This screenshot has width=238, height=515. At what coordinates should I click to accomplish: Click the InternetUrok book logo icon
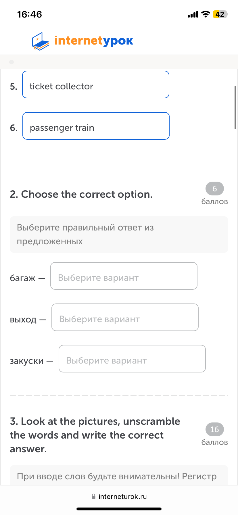41,41
